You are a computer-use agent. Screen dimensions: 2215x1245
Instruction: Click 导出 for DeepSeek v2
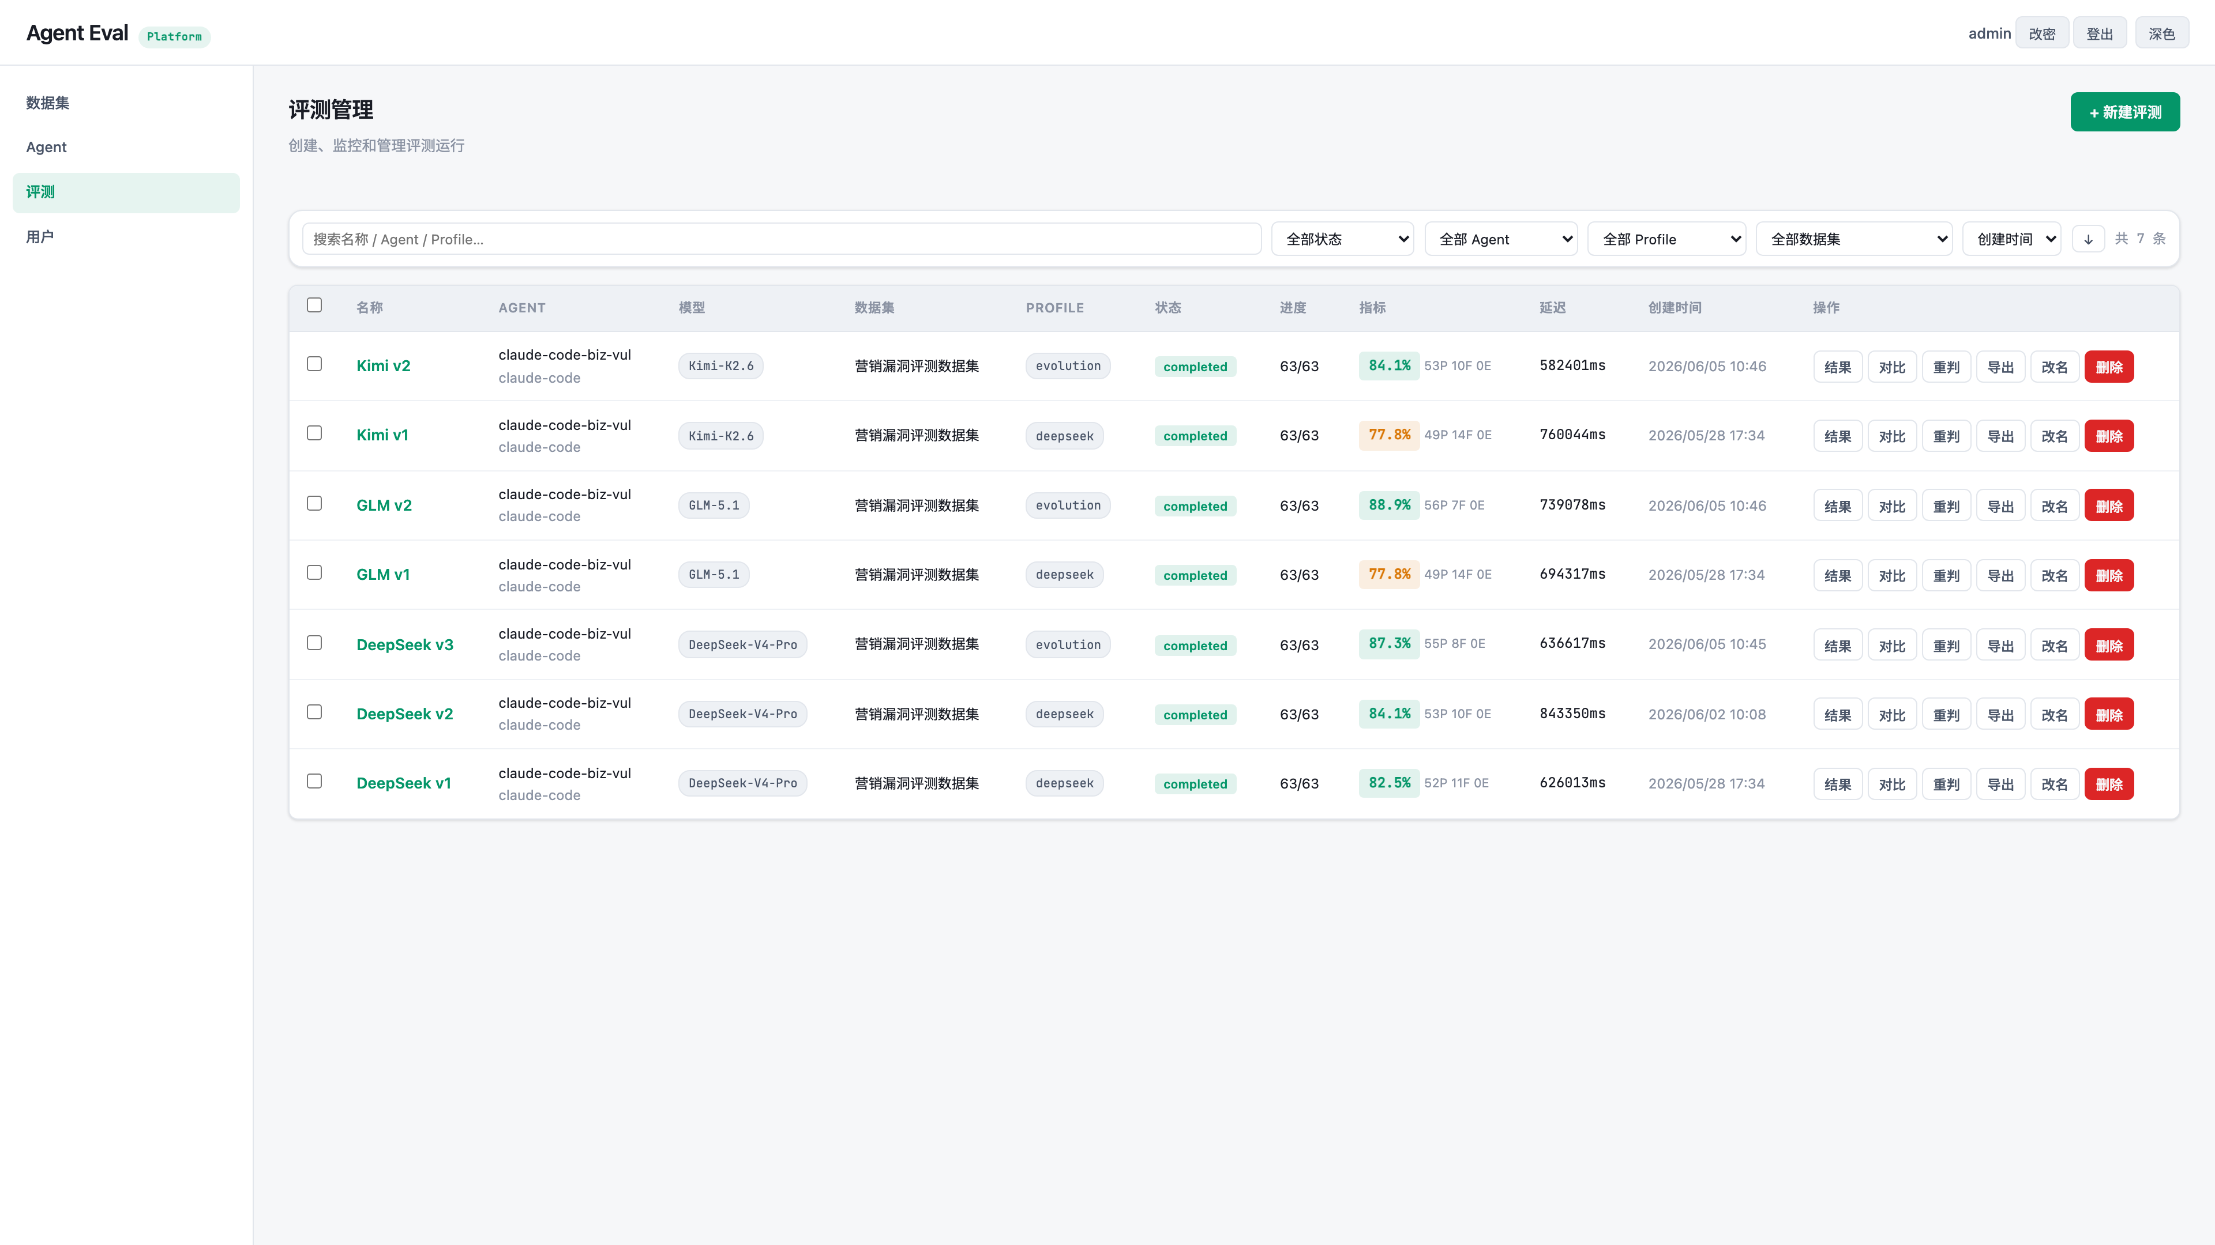coord(2001,715)
